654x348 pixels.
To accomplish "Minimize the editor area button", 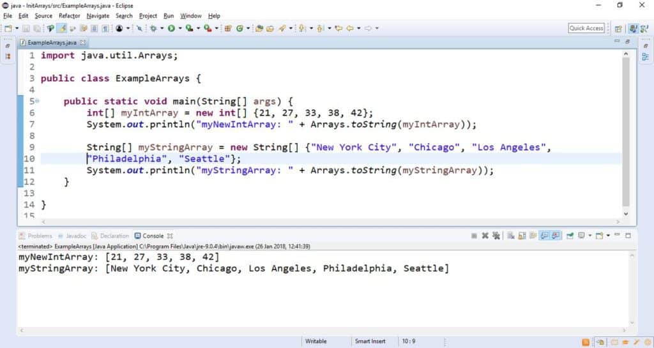I will point(617,42).
